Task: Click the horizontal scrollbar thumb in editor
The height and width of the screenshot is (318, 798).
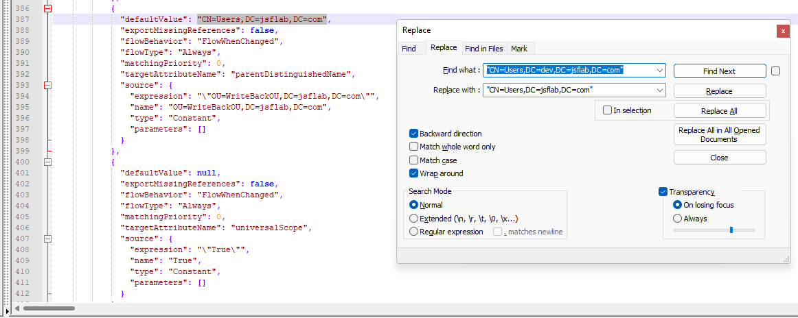Action: [49, 308]
